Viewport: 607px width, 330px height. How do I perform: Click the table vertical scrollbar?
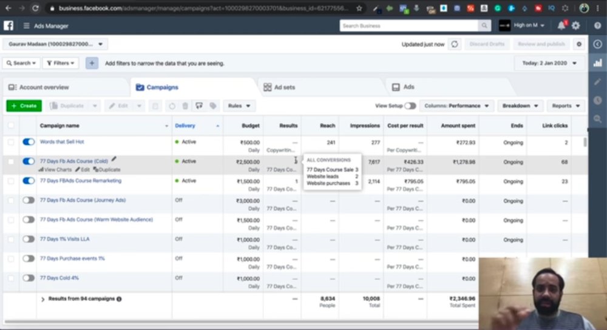[585, 141]
